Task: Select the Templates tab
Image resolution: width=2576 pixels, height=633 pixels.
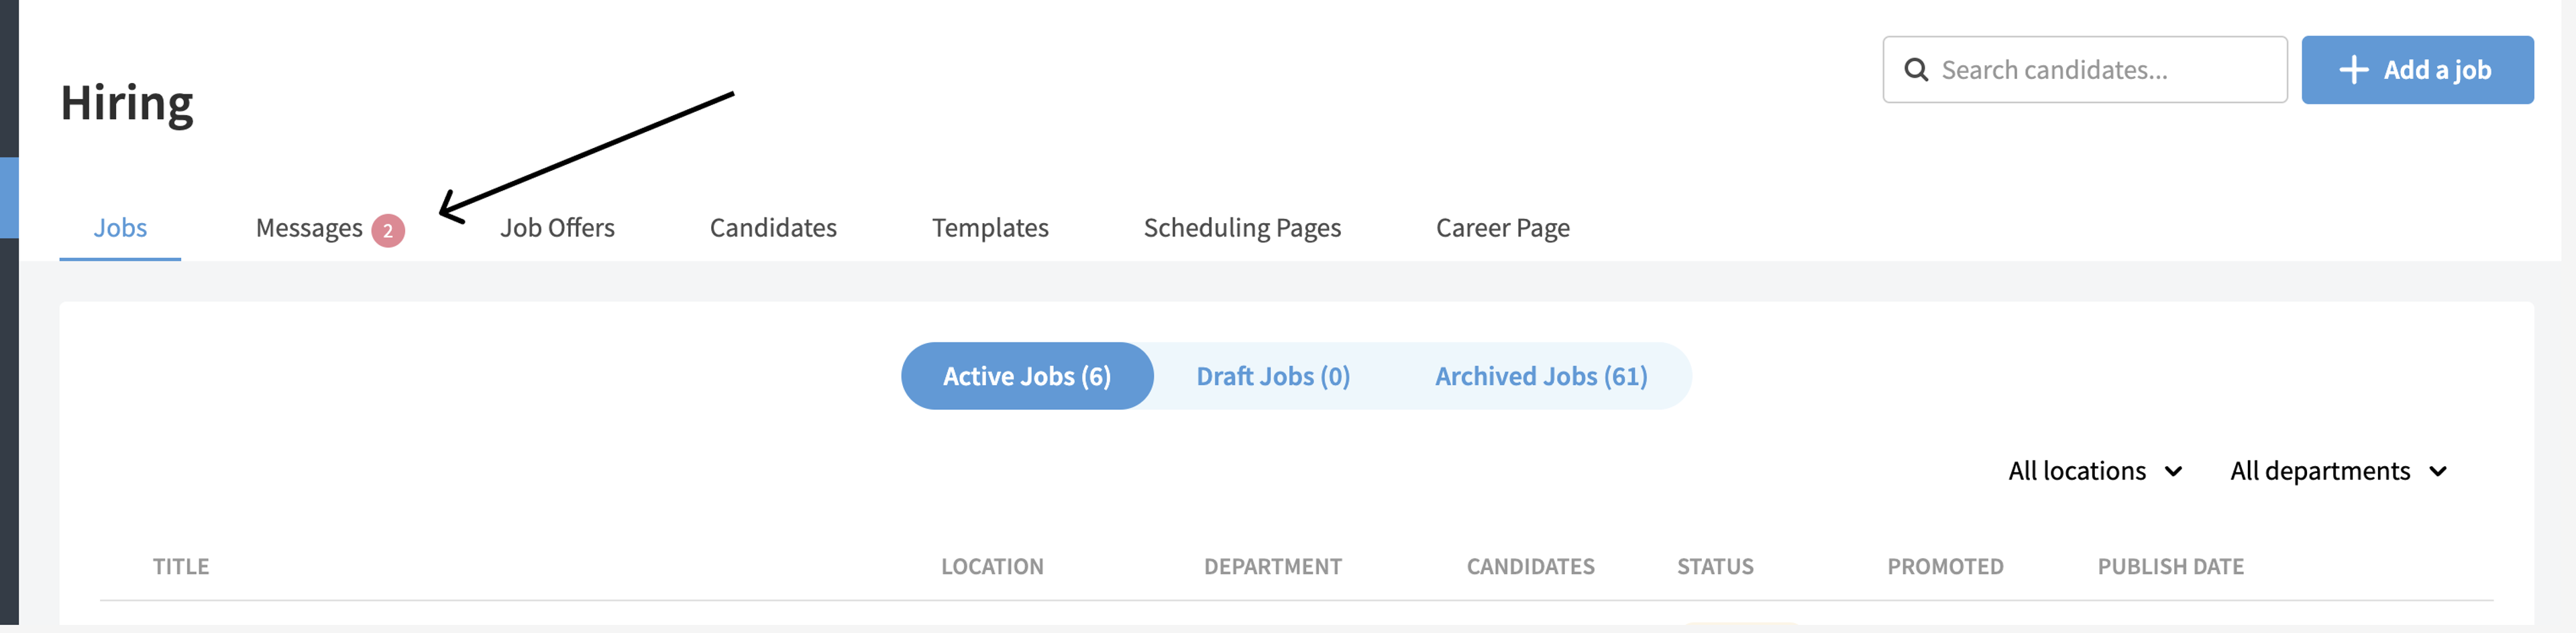Action: point(990,228)
